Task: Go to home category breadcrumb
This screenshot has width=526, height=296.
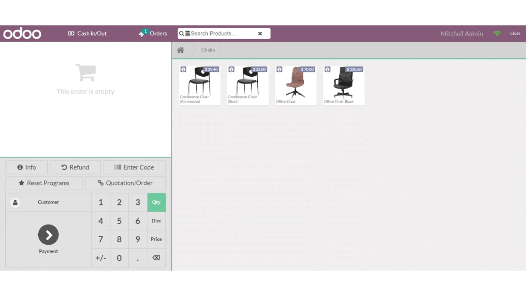Action: click(x=181, y=50)
